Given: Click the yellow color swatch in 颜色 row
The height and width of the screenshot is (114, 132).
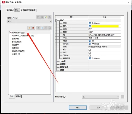Looking at the screenshot, I should pyautogui.click(x=105, y=26).
